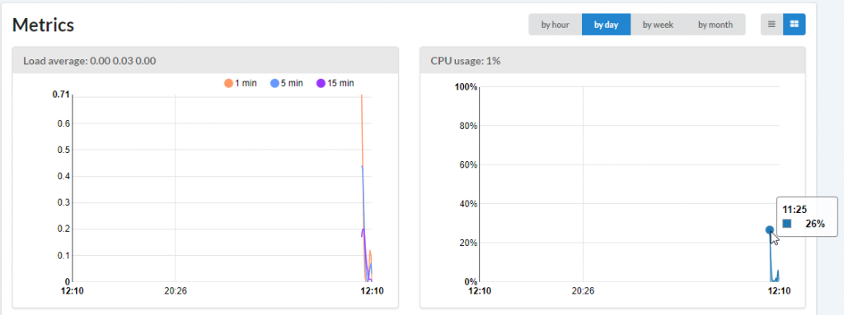Click the 20:26 label on load chart
This screenshot has height=315, width=844.
click(176, 291)
